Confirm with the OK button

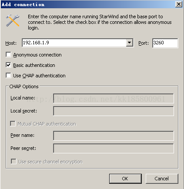[x=125, y=179]
